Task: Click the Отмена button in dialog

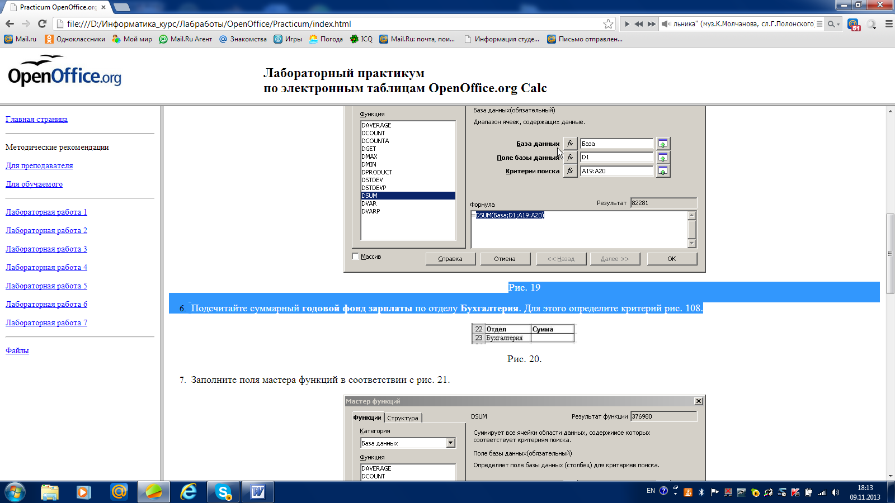Action: 505,259
